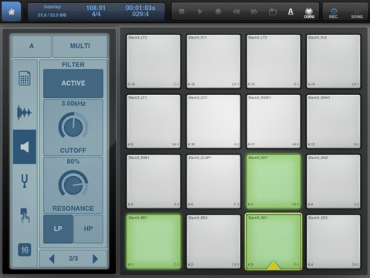This screenshot has width=370, height=278.
Task: Switch to the MULTI tab
Action: [x=80, y=46]
